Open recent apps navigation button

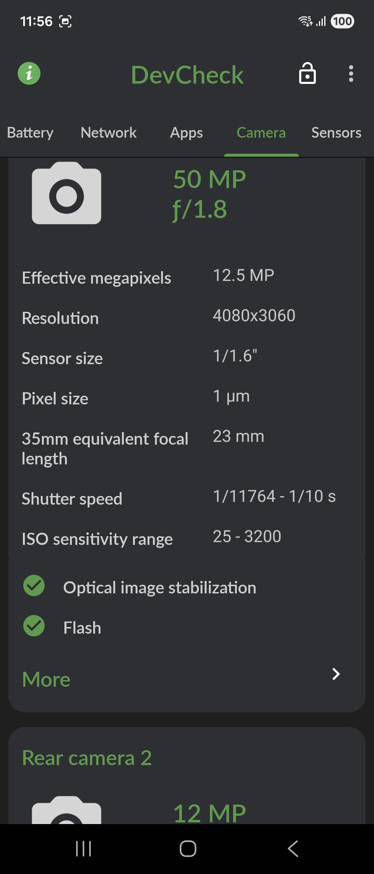point(83,849)
